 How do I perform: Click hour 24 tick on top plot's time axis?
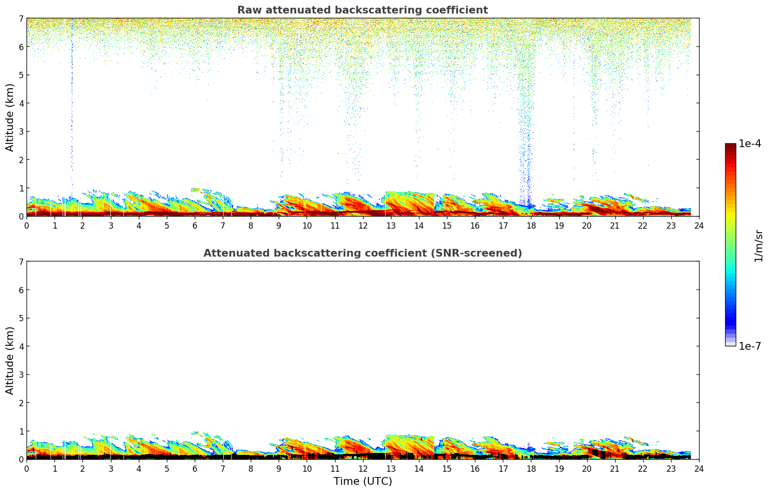click(699, 225)
